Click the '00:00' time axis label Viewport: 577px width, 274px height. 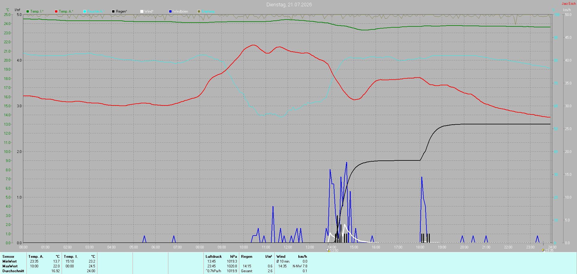coord(23,247)
